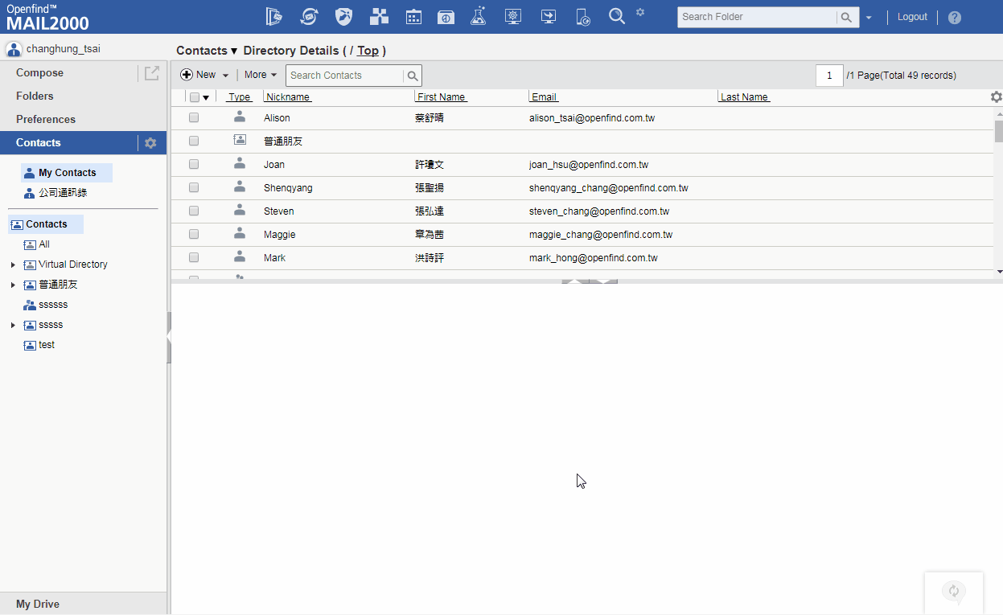Click the Logout link
1003x615 pixels.
coord(912,17)
